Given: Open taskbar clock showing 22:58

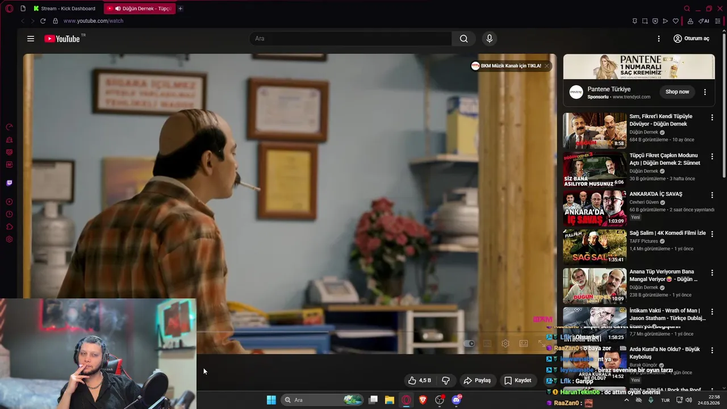Looking at the screenshot, I should [x=708, y=400].
